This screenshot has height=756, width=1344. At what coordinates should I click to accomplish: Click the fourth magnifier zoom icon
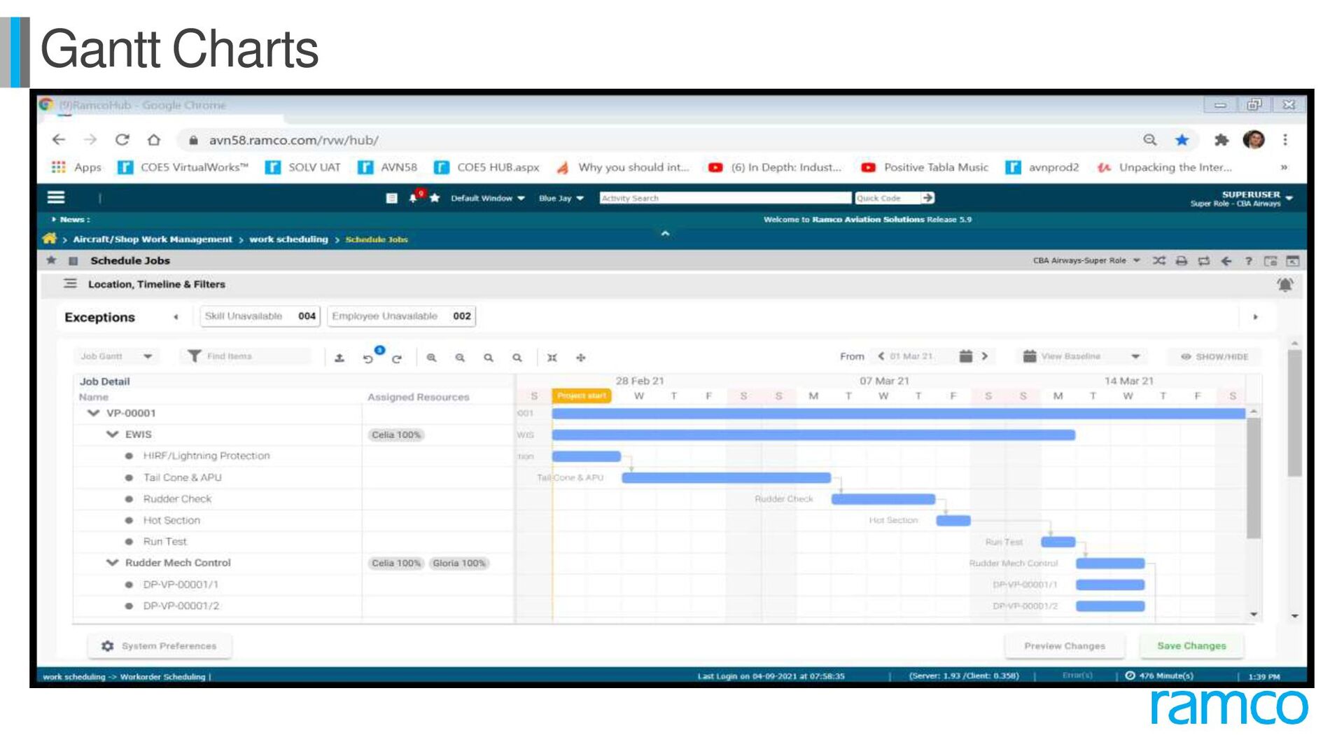tap(517, 358)
